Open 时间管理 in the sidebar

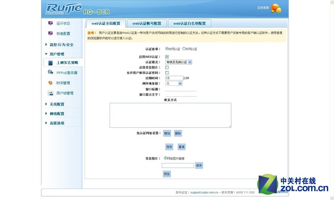pos(63,83)
